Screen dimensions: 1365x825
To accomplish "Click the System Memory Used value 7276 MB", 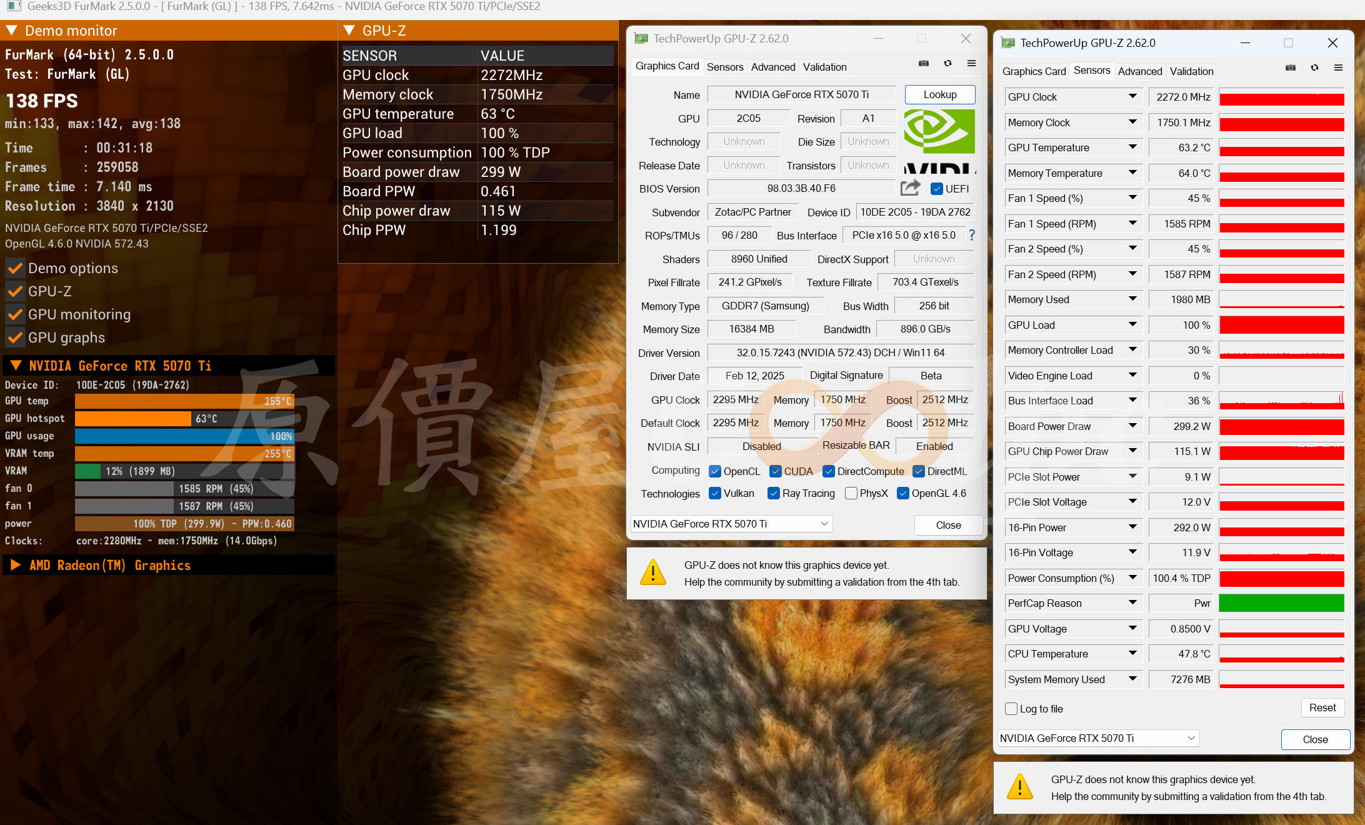I will click(1181, 679).
